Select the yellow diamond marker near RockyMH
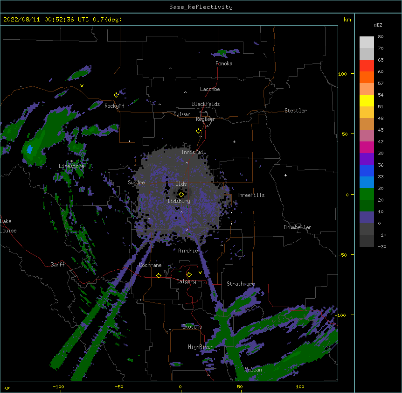Viewport: 402px width, 393px height. tap(116, 95)
